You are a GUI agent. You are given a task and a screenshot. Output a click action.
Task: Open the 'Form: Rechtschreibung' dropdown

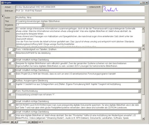click(139, 91)
